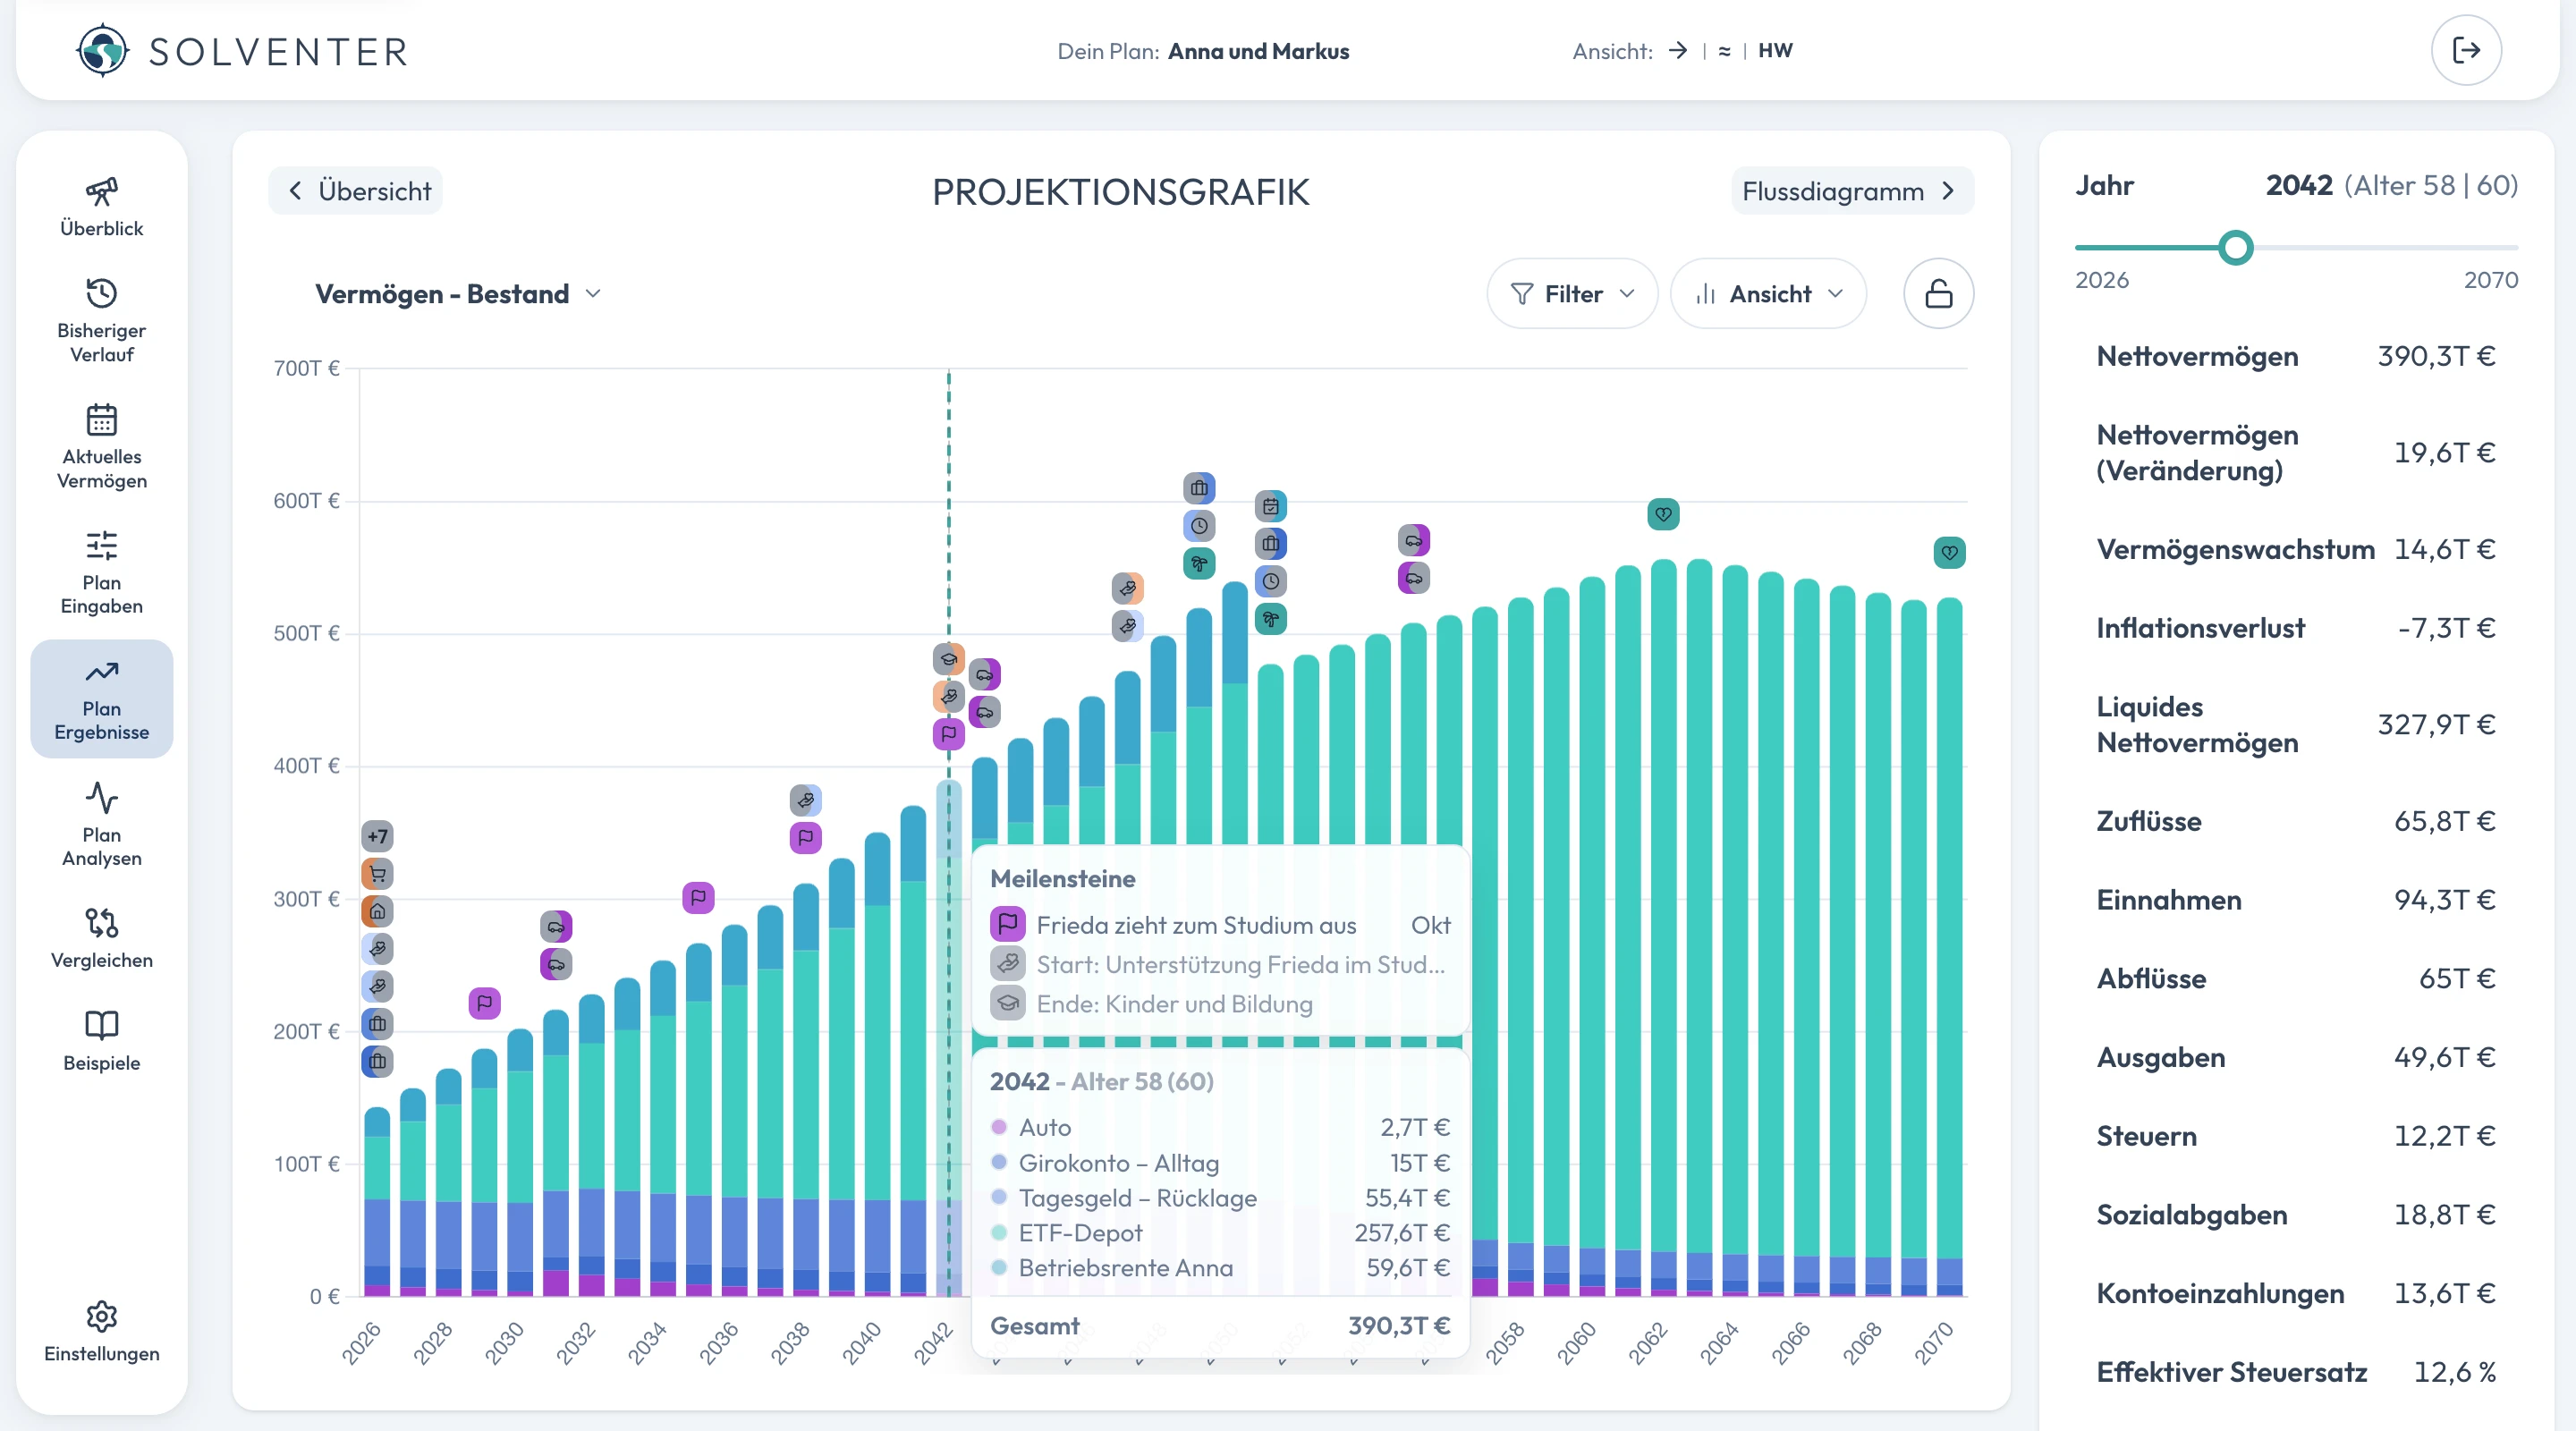Click the ETF-Depot legend entry
The width and height of the screenshot is (2576, 1431).
tap(1220, 1232)
